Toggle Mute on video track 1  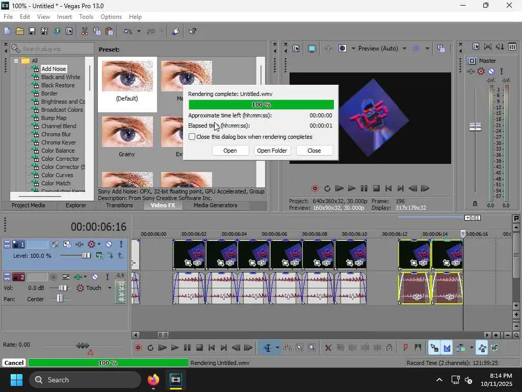tap(109, 244)
